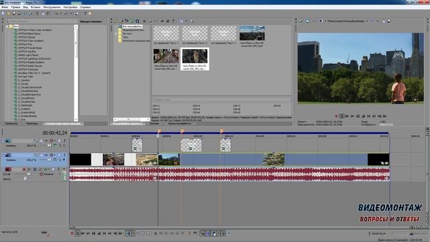The image size is (430, 242).
Task: Send preview to external monitor icon
Action: pos(308,21)
